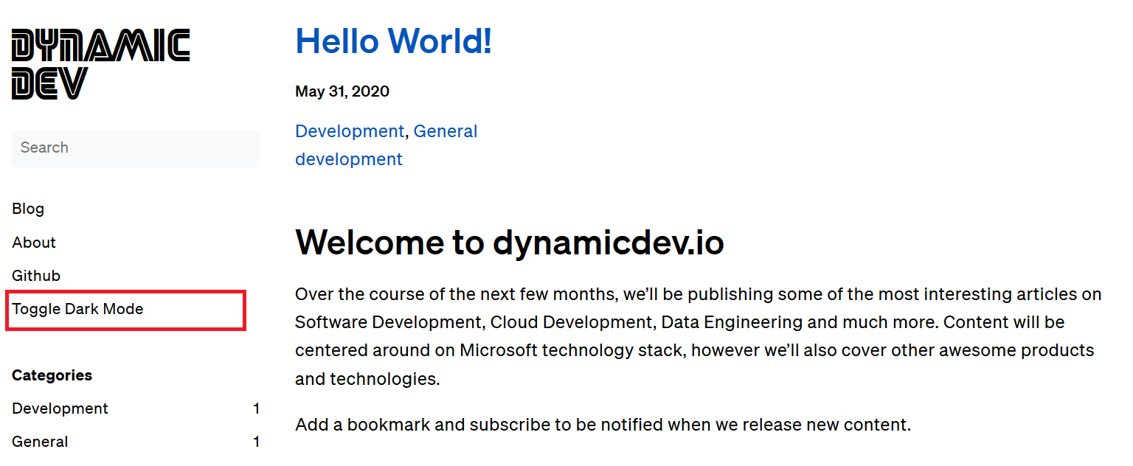Click the paragraph mentioning Microsoft technology stack
This screenshot has height=466, width=1133.
click(699, 336)
